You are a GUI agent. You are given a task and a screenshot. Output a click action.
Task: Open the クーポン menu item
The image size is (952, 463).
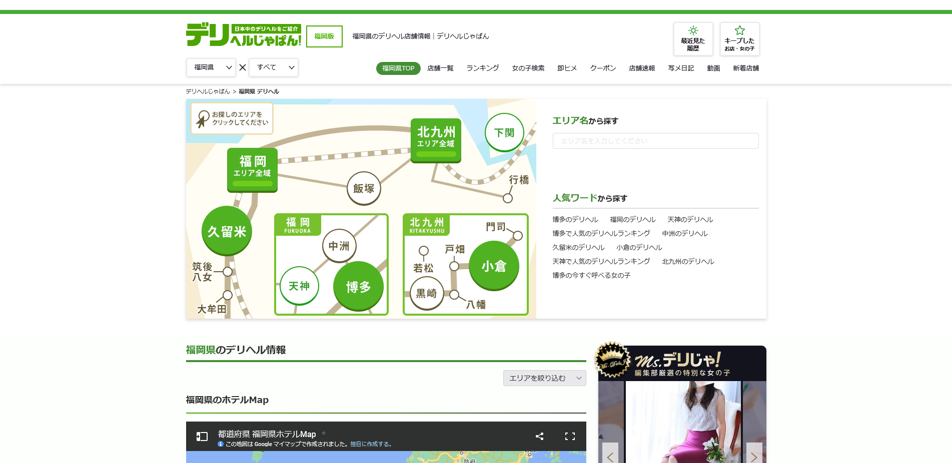(603, 68)
